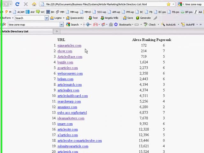The height and width of the screenshot is (153, 204).
Task: Open the WC bookmark
Action: (40, 12)
